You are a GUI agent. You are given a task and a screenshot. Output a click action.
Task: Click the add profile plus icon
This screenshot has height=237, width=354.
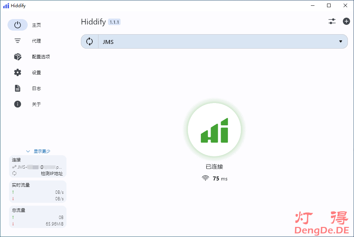346,21
